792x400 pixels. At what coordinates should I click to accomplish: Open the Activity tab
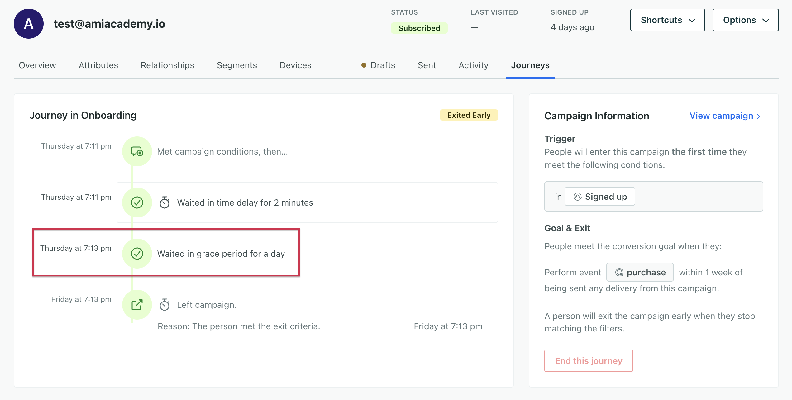point(473,65)
